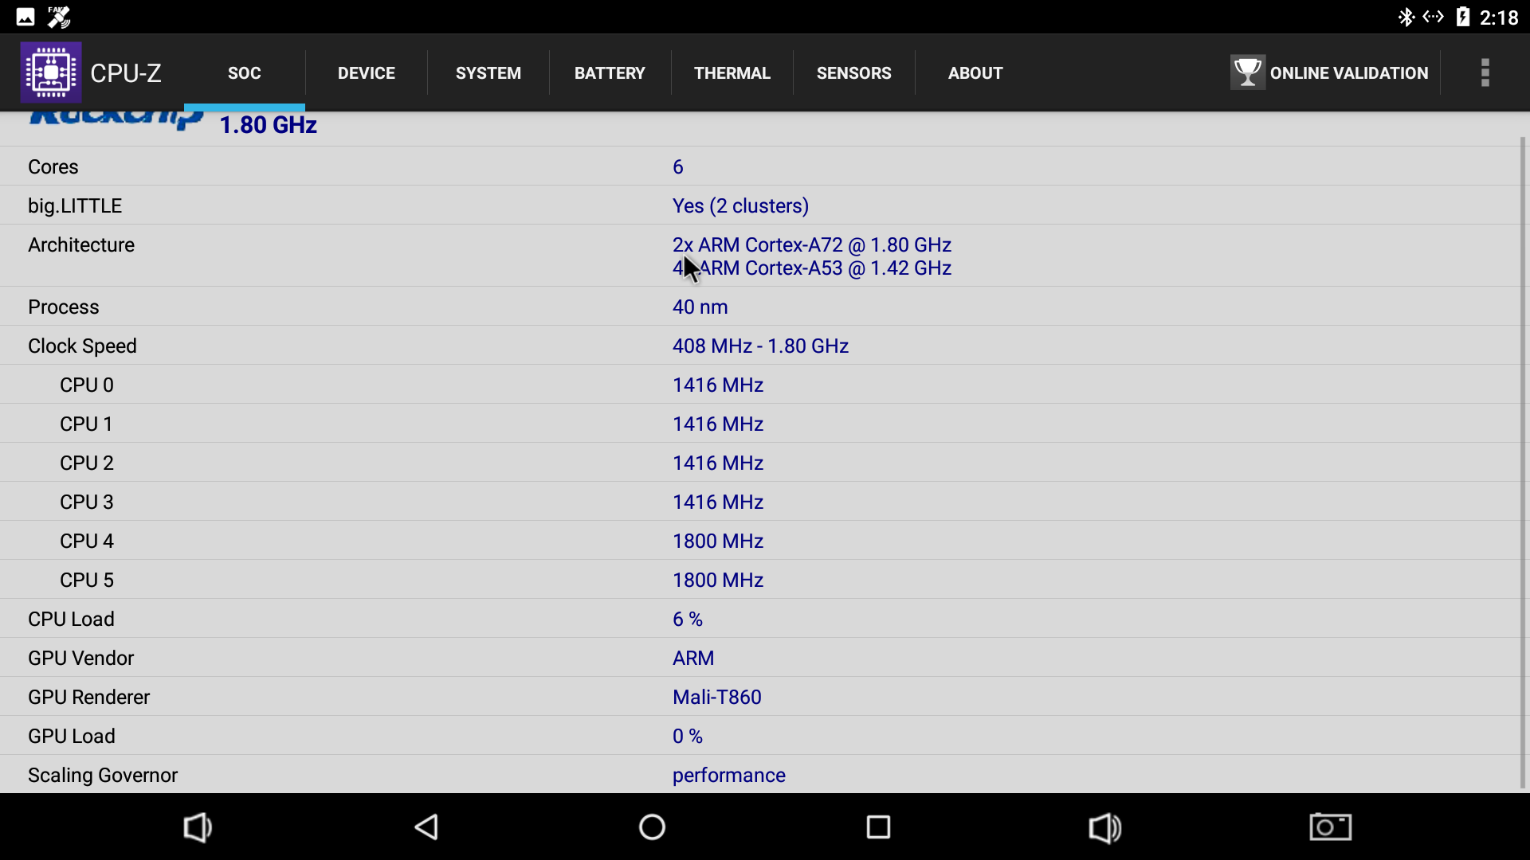Click 4x ARM Cortex-A53 @ 1.42 GHz text

pos(812,268)
